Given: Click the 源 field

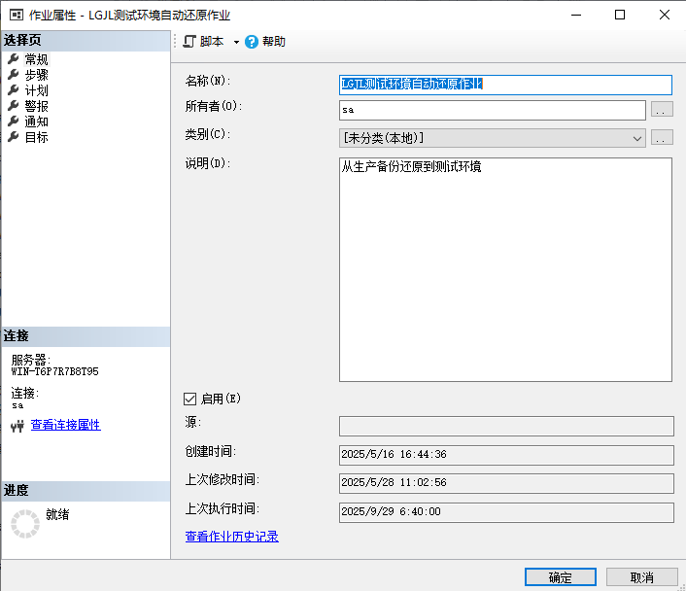Looking at the screenshot, I should coord(506,426).
